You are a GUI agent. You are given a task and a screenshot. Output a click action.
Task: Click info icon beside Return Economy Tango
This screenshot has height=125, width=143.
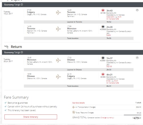(22, 52)
